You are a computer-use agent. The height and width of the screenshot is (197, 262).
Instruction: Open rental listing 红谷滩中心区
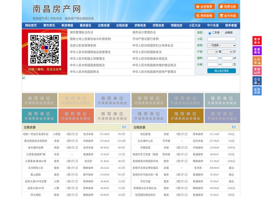tap(145, 141)
